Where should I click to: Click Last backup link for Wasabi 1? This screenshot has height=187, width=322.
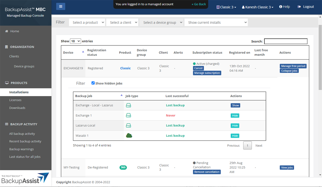coord(175,135)
